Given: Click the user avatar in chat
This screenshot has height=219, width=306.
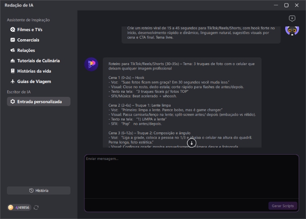Looking at the screenshot, I should [292, 31].
